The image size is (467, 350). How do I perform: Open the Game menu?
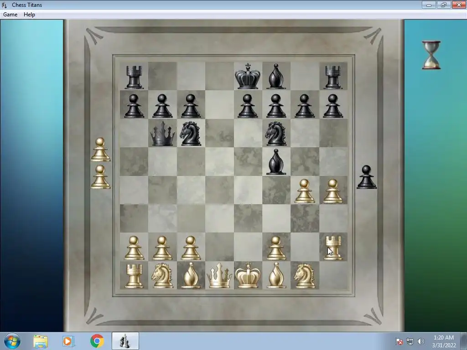click(10, 14)
